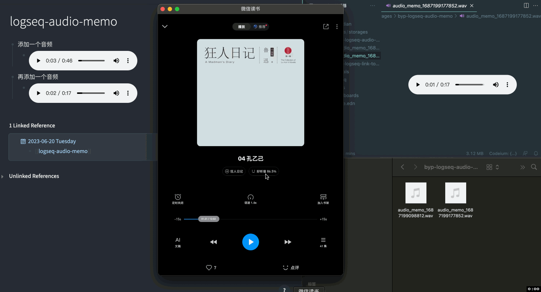Screen dimensions: 541x292
Task: Mute the VS Code audio preview
Action: point(496,85)
